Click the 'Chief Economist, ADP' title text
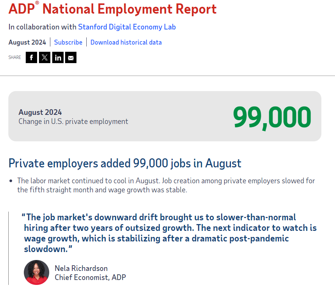The width and height of the screenshot is (335, 297). click(x=90, y=277)
